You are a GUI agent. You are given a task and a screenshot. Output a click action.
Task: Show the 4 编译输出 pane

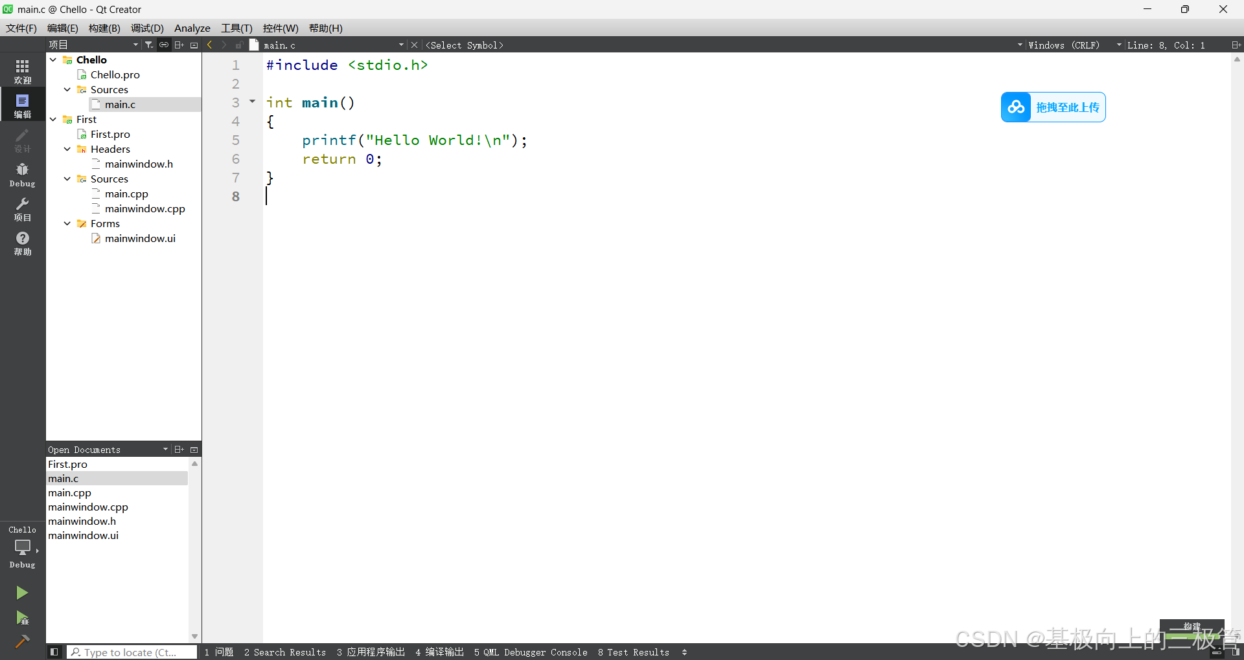(440, 652)
